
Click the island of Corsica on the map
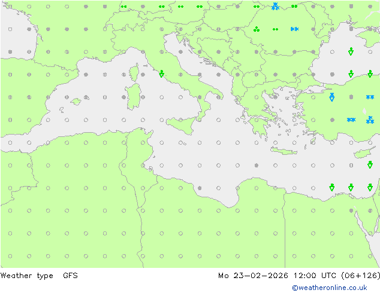tap(134, 72)
